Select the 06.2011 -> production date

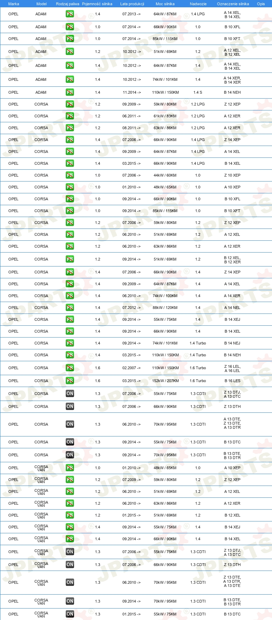point(131,116)
